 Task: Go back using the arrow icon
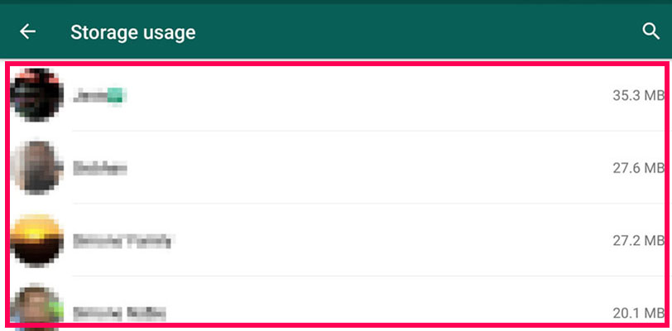tap(27, 31)
